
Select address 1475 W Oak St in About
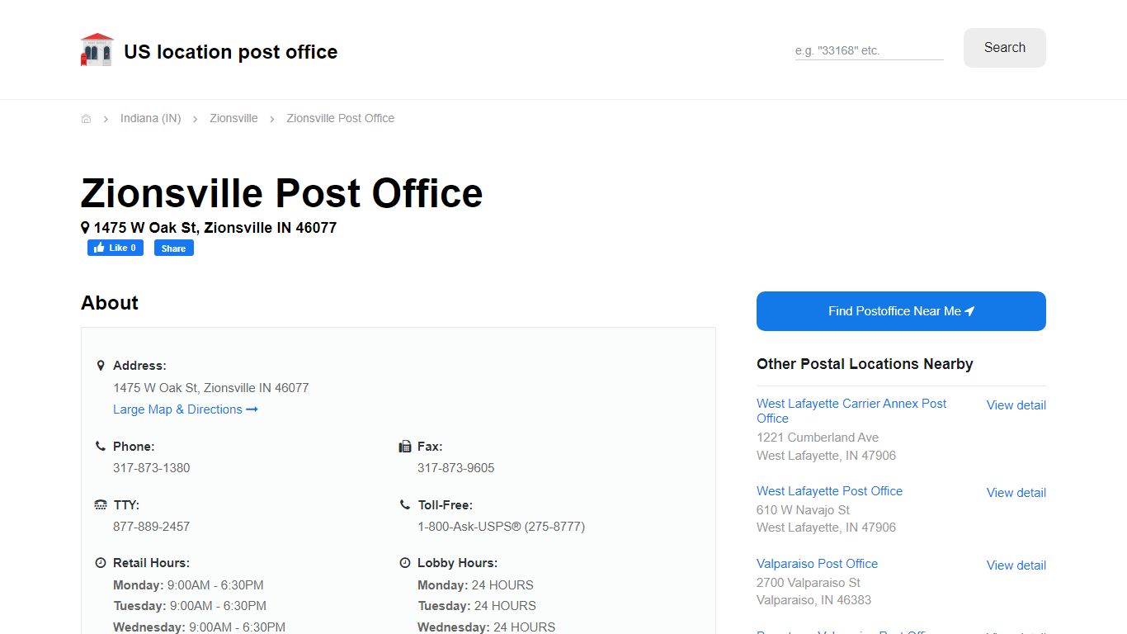211,388
